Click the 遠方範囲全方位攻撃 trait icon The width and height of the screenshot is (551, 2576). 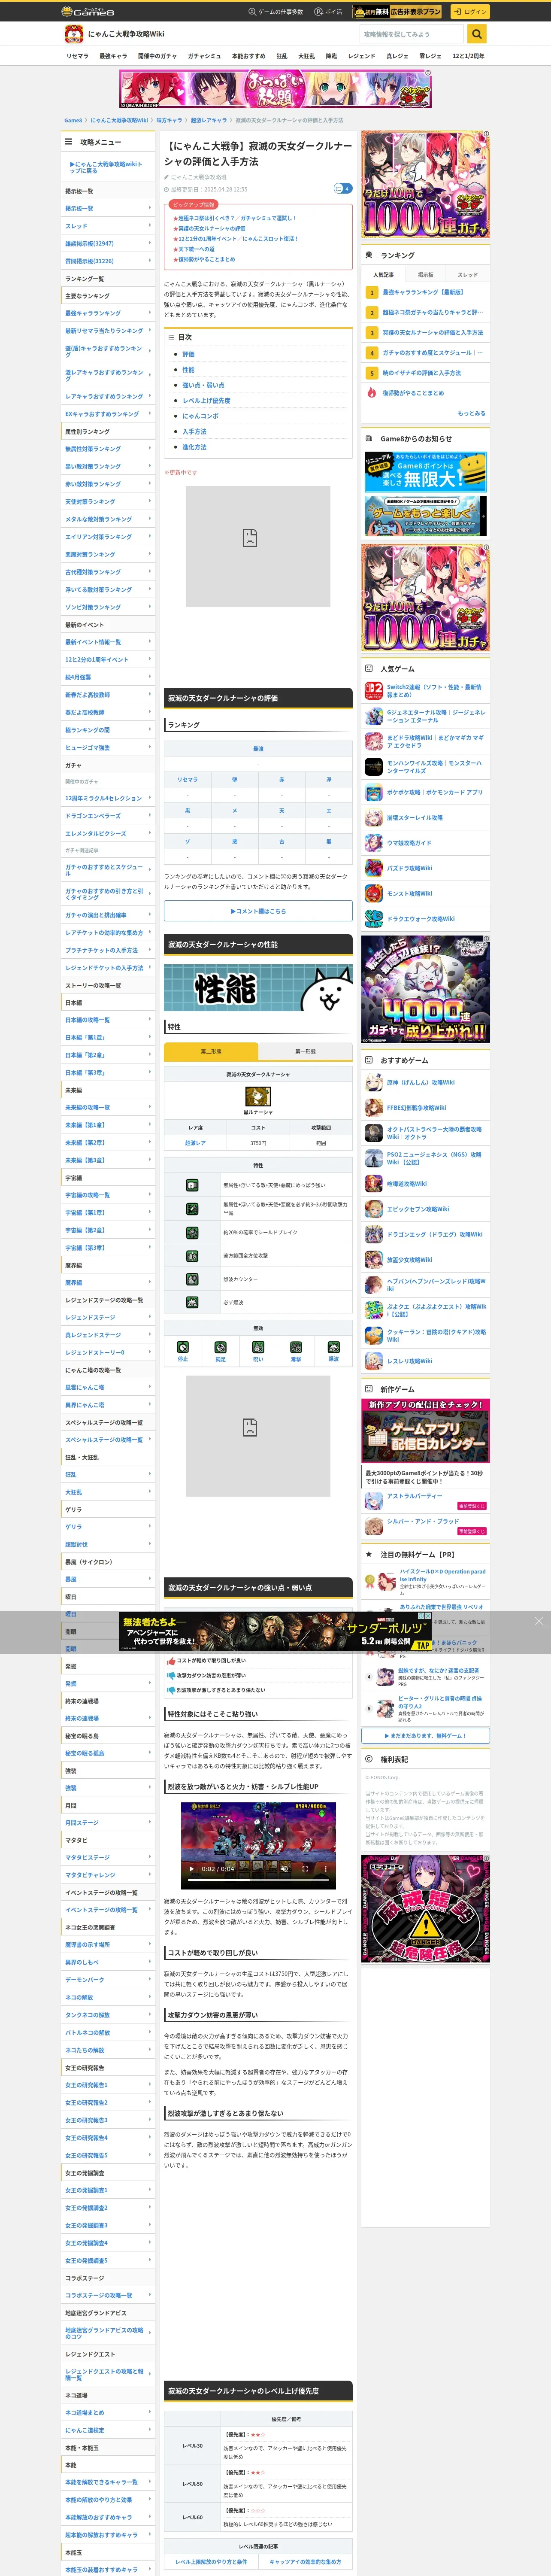pyautogui.click(x=192, y=1256)
